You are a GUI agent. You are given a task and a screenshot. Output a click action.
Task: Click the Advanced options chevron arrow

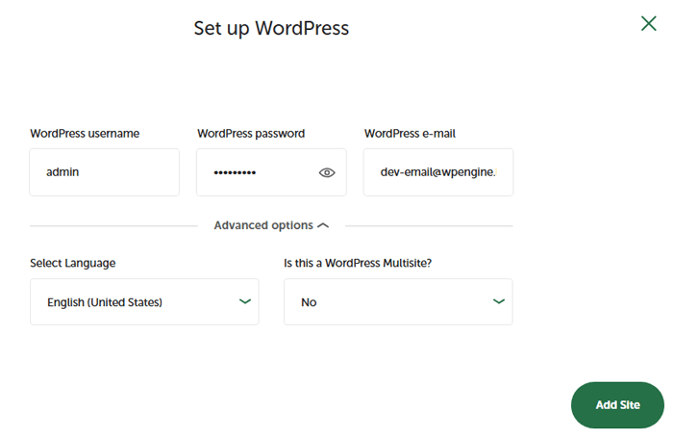[x=323, y=226]
